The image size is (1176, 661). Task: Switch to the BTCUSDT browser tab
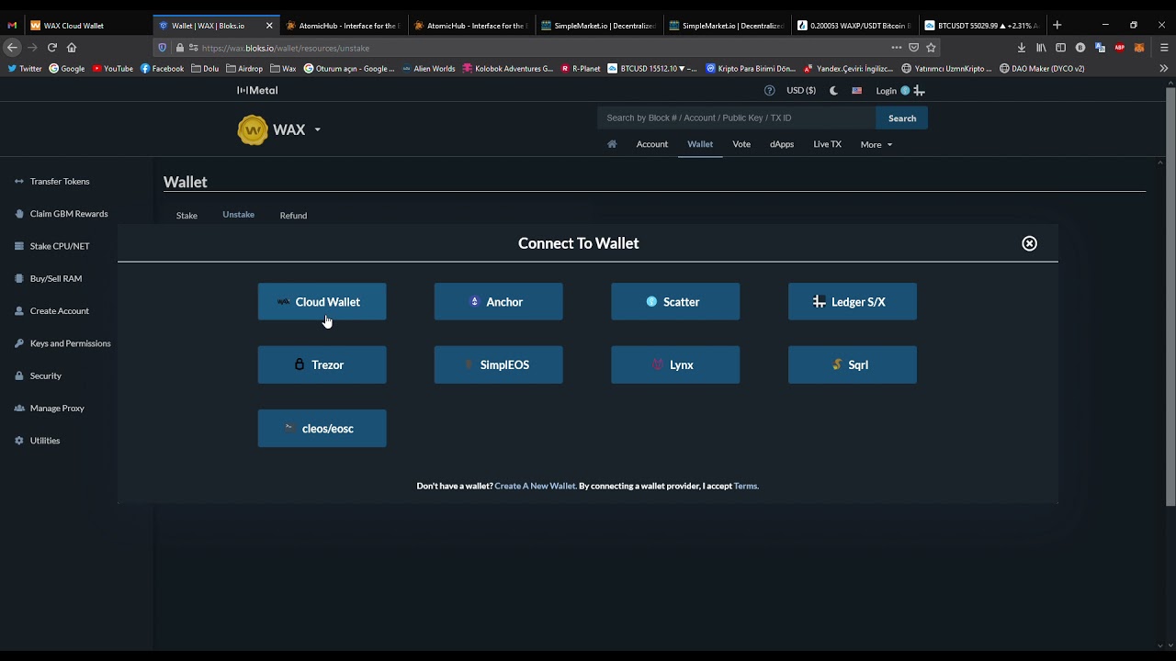981,25
